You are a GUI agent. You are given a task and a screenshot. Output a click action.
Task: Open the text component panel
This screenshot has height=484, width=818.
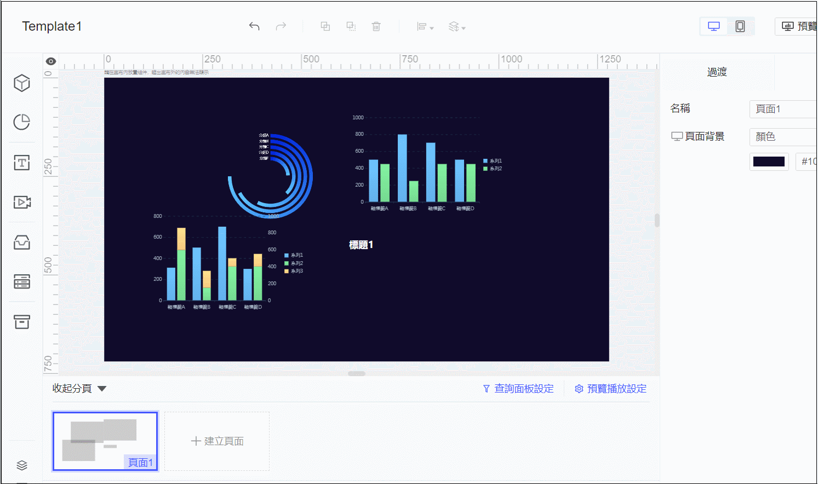[x=22, y=163]
